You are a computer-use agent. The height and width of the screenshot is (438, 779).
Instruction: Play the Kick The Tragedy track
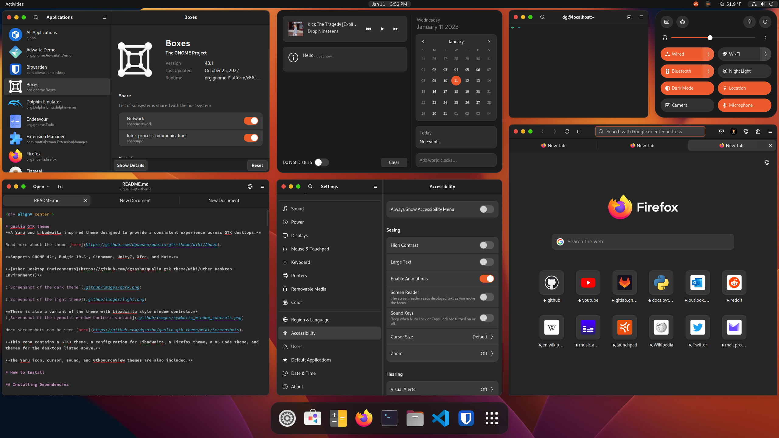382,29
